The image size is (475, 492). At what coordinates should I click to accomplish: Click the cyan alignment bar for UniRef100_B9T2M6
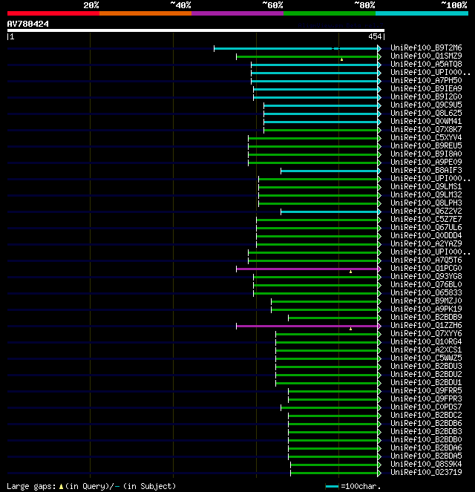click(296, 48)
